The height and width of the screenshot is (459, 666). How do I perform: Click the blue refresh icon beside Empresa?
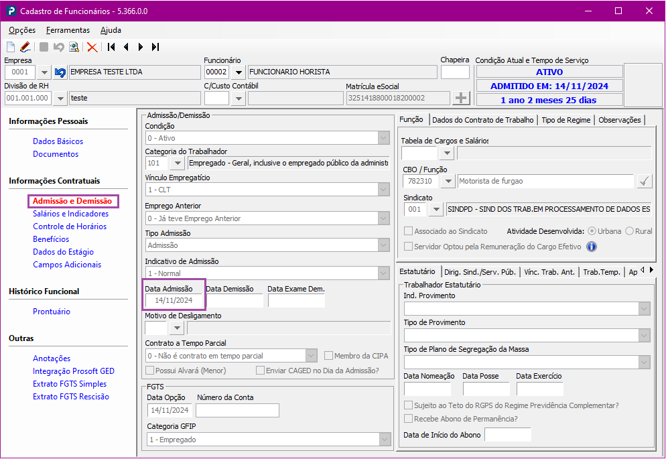click(x=60, y=72)
